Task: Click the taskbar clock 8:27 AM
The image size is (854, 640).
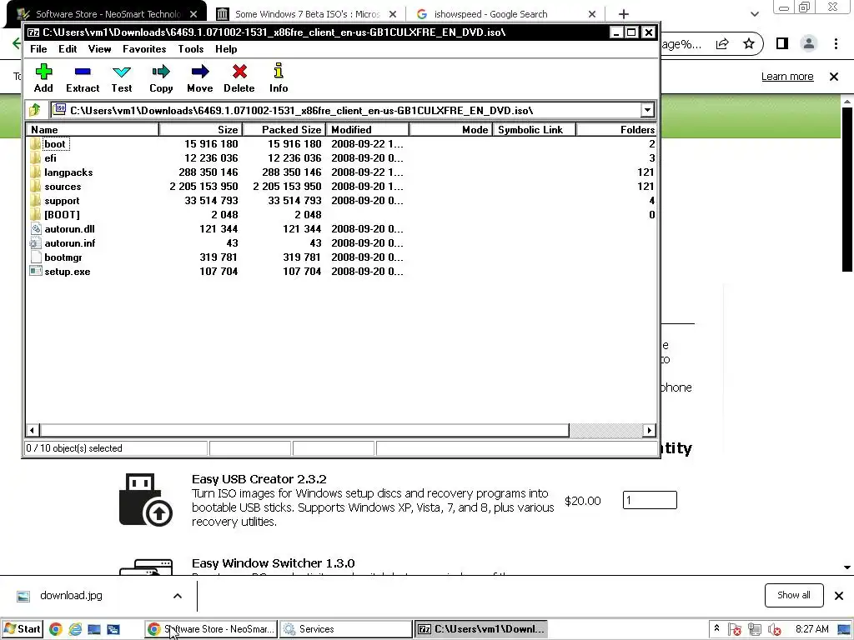Action: click(x=812, y=629)
